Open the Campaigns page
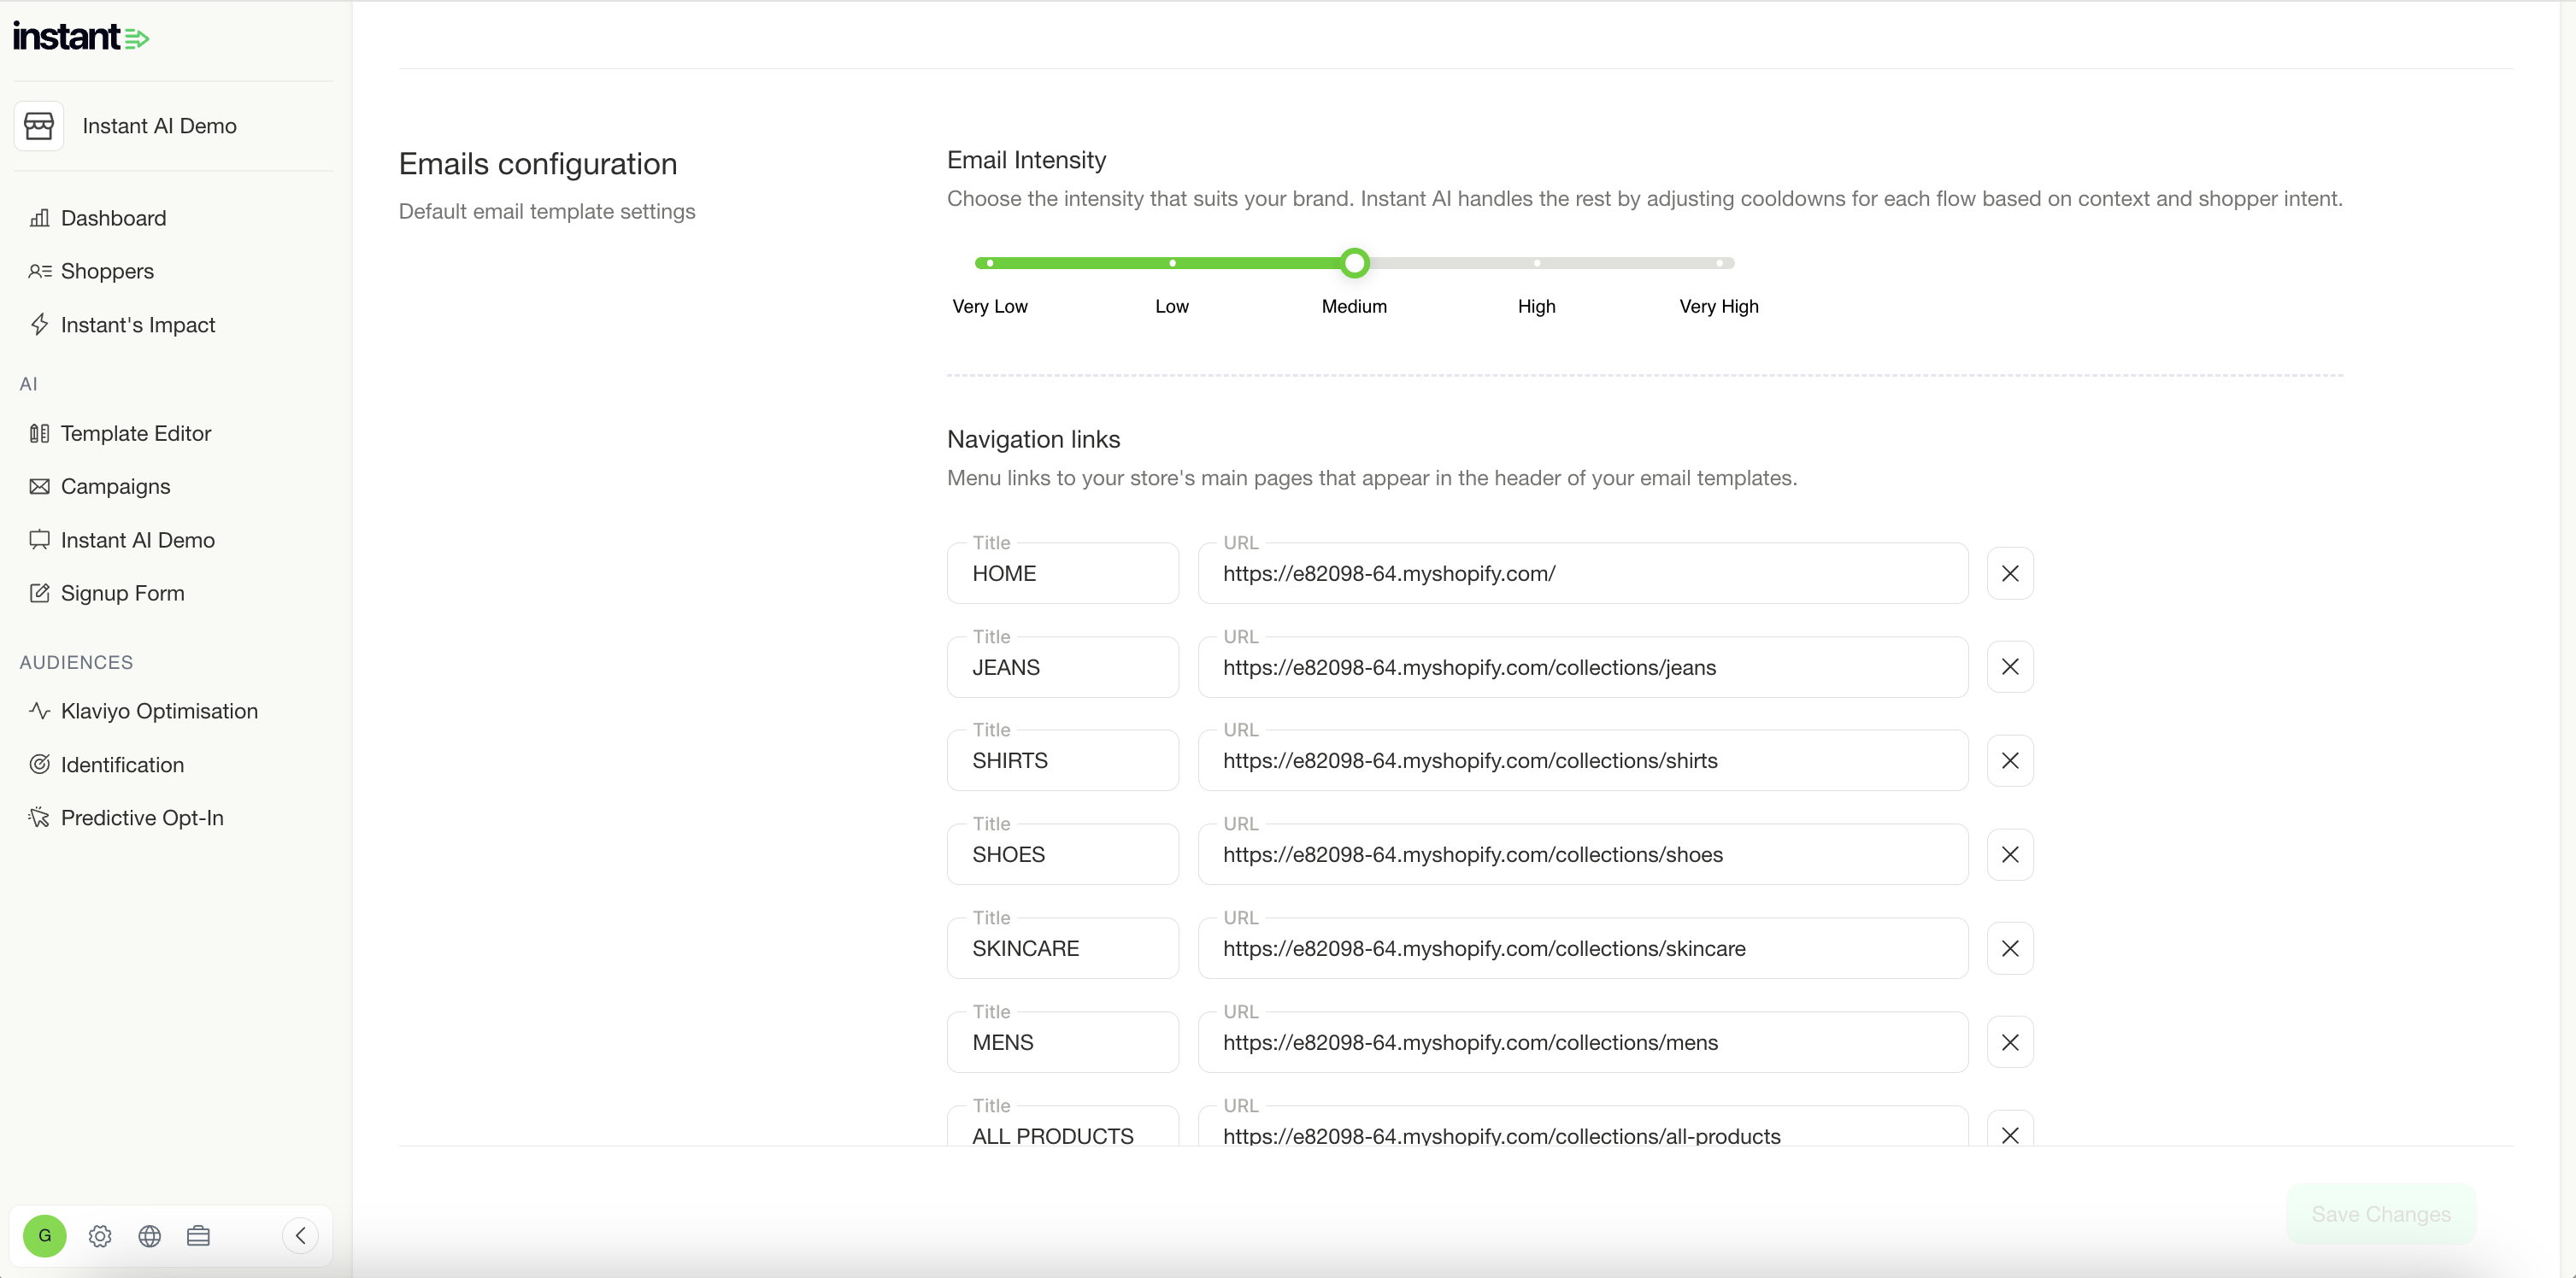Image resolution: width=2576 pixels, height=1278 pixels. pyautogui.click(x=115, y=487)
